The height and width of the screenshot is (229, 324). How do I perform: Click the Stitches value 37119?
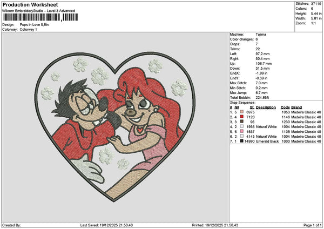(x=316, y=4)
